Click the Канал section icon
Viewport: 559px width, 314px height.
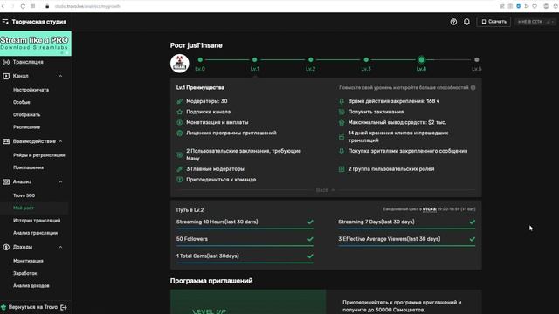(6, 76)
